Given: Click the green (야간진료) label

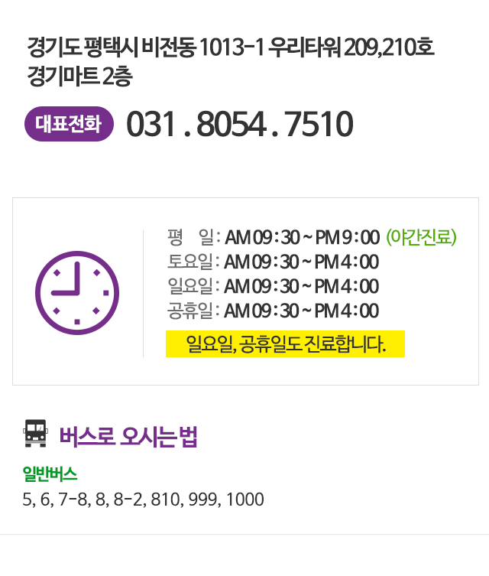Looking at the screenshot, I should click(421, 237).
